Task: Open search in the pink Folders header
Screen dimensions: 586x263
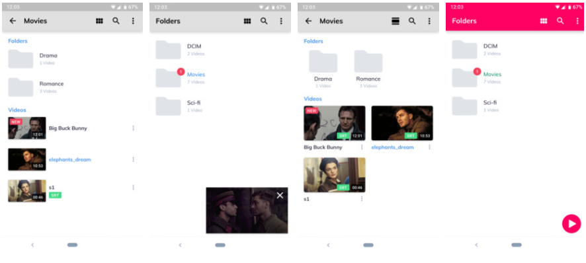Action: point(560,21)
